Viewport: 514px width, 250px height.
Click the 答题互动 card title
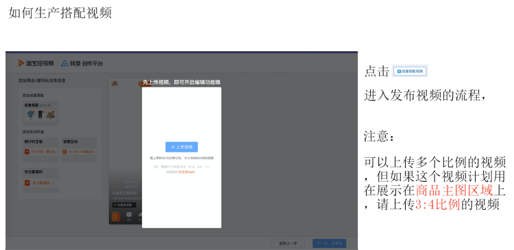70,142
